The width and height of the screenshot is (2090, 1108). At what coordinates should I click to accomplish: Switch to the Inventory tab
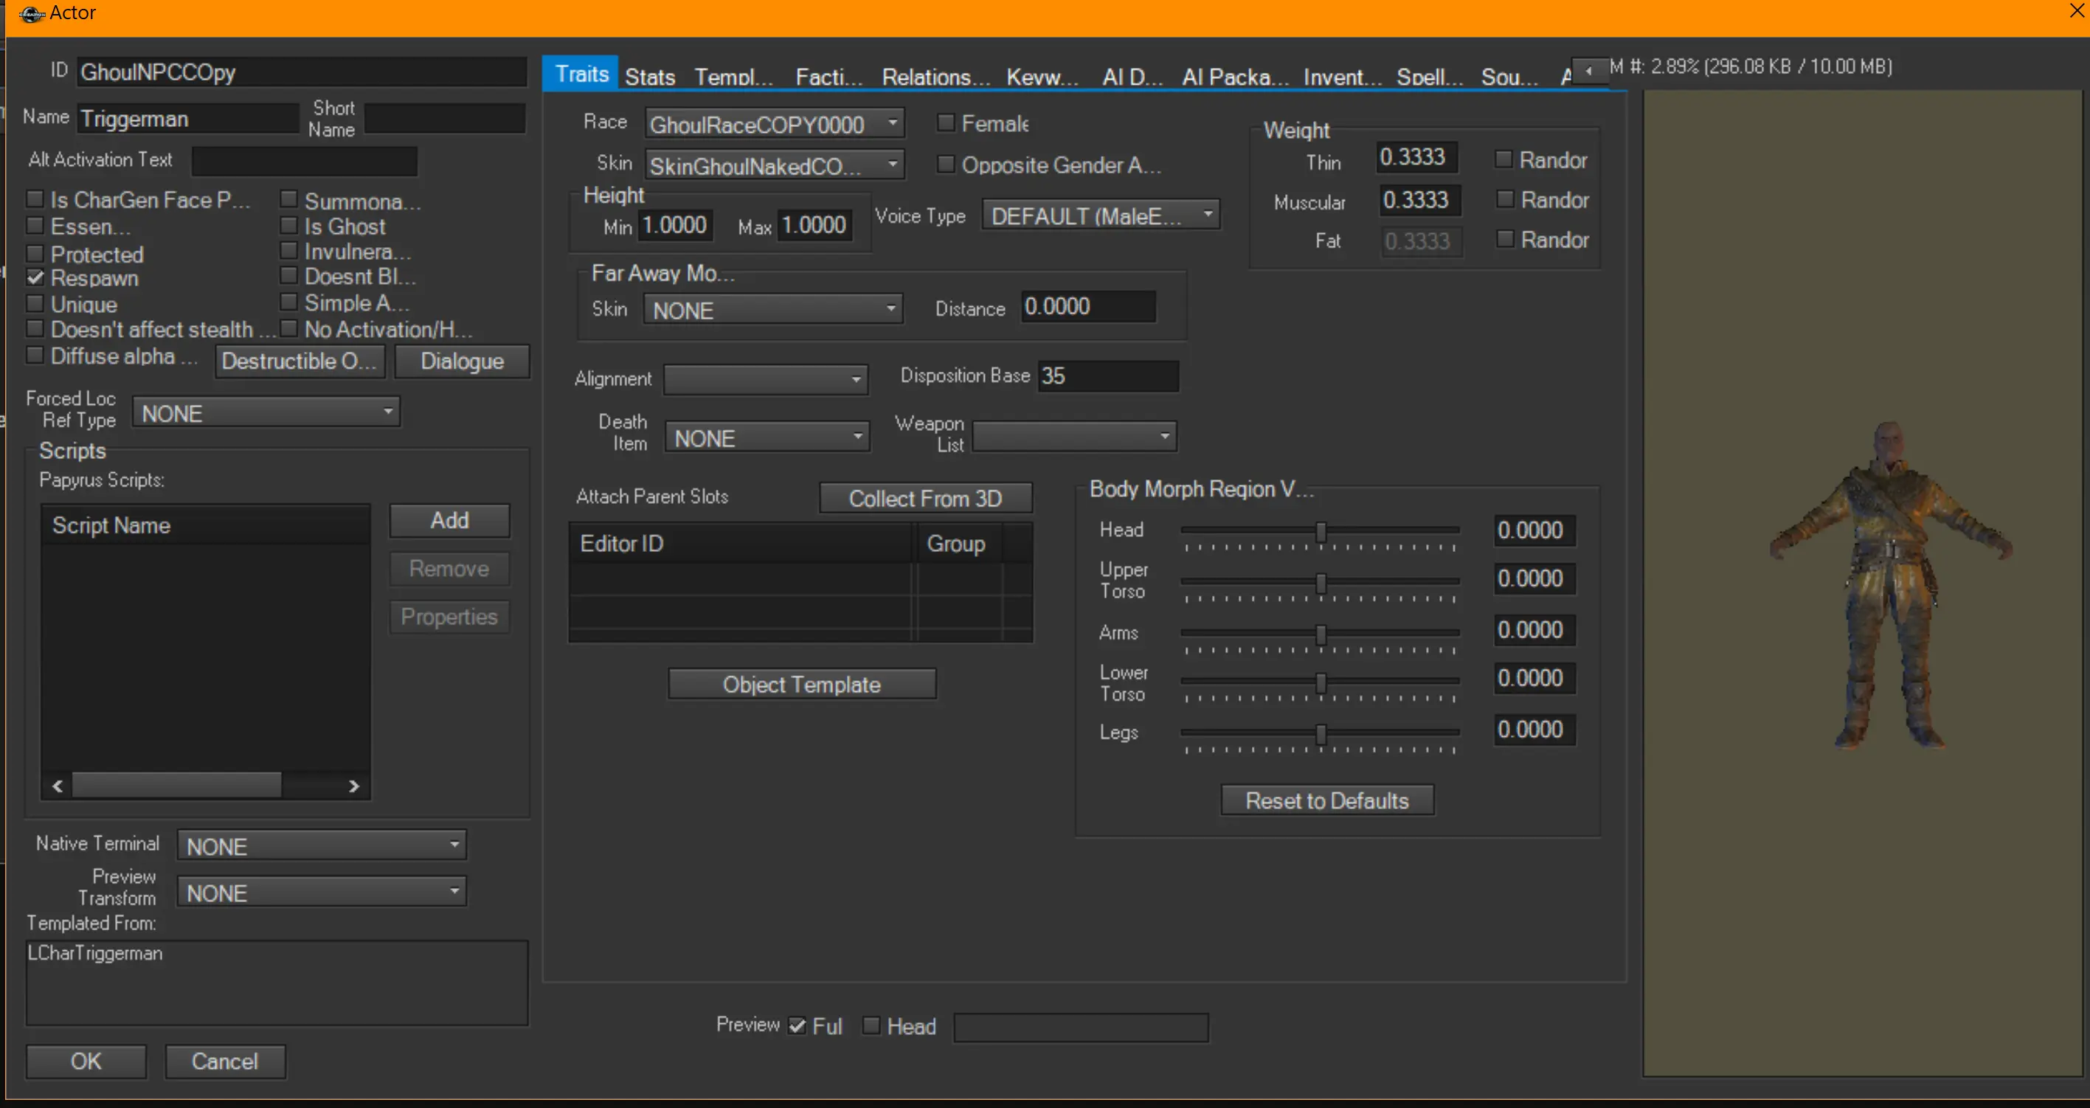click(x=1342, y=76)
